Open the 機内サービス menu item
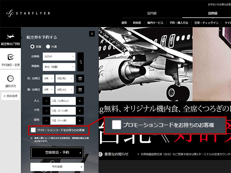231x173 pixels. tap(155, 22)
